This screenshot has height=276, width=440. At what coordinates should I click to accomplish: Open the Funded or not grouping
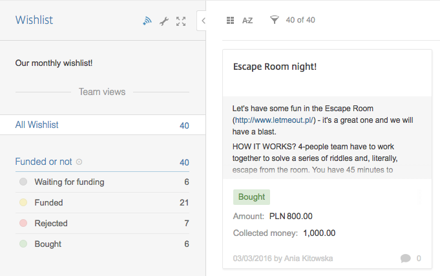point(43,162)
